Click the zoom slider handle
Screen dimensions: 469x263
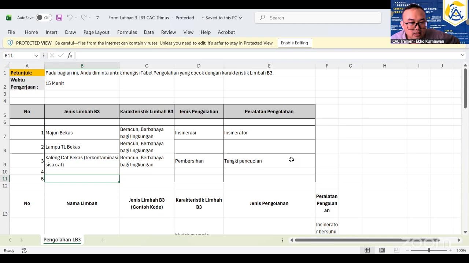tap(429, 250)
